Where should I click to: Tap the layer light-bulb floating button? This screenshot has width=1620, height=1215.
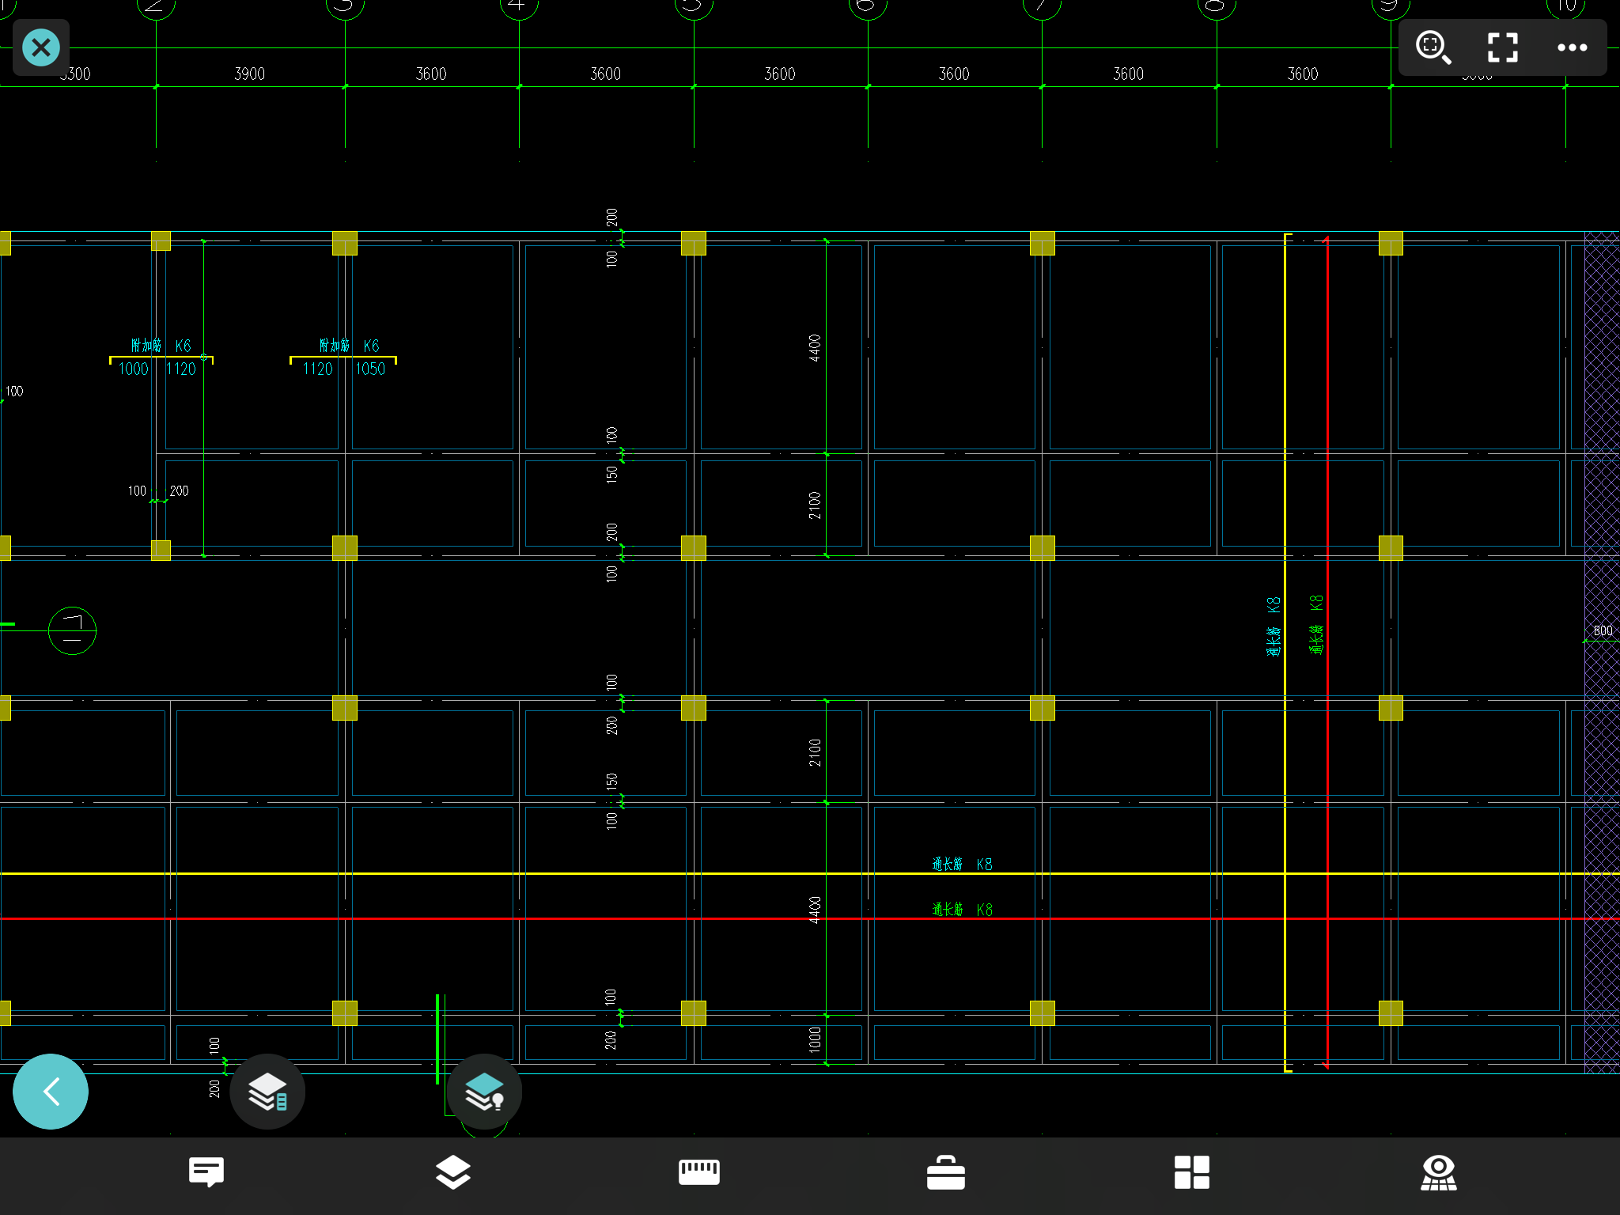coord(484,1092)
